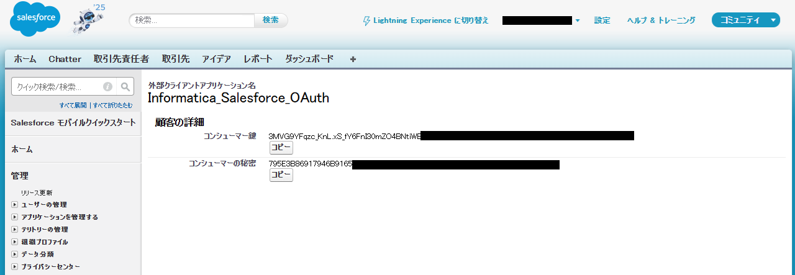Image resolution: width=795 pixels, height=275 pixels.
Task: Click the Salesforce cloud logo
Action: (x=35, y=20)
